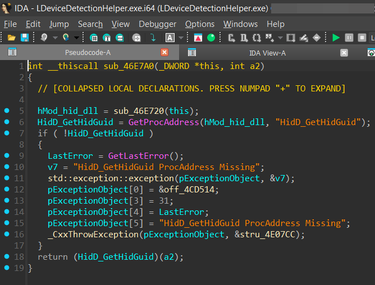Screen dimensions: 375x285
Task: Pause the debugged process
Action: [349, 38]
